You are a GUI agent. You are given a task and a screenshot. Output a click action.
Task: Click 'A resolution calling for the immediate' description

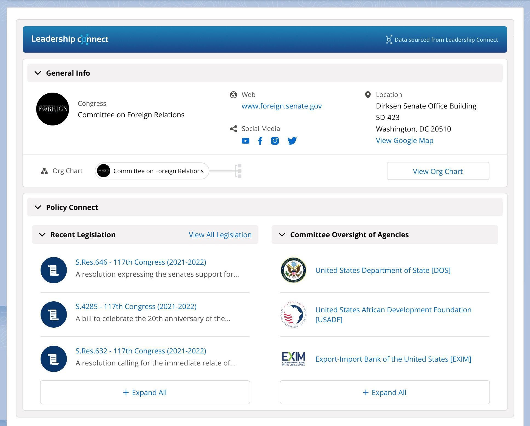point(156,363)
